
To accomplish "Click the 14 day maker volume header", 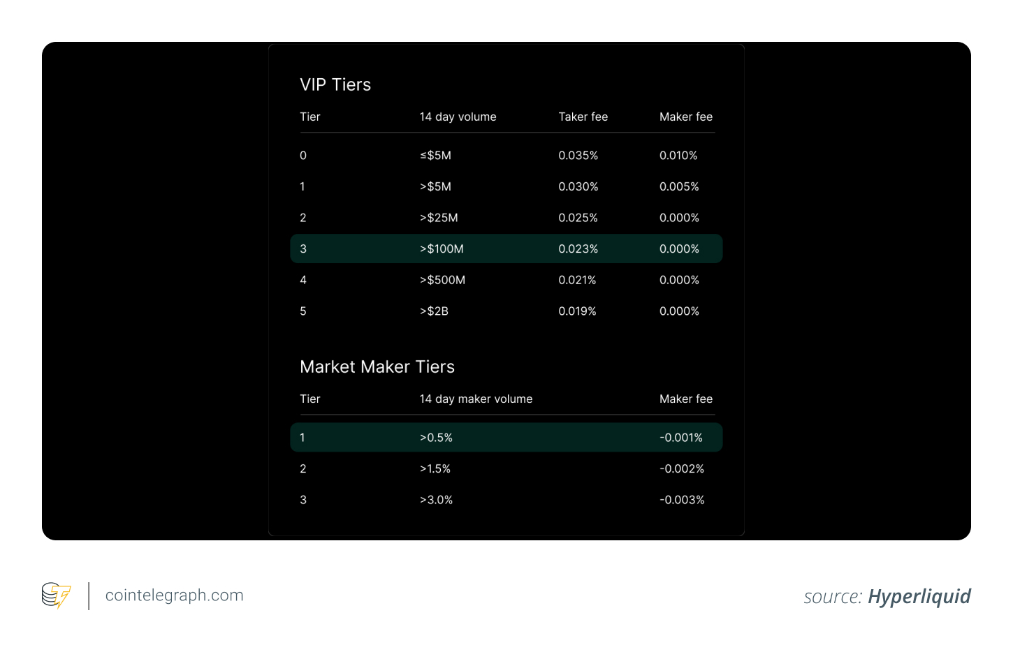I will pyautogui.click(x=476, y=399).
